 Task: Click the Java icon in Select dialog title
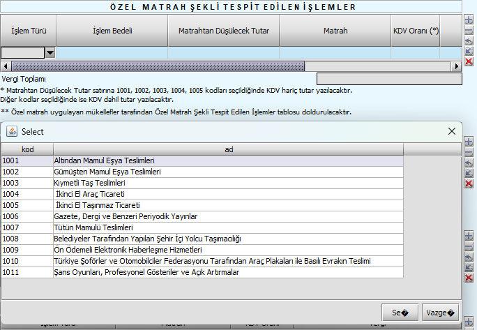[x=12, y=132]
